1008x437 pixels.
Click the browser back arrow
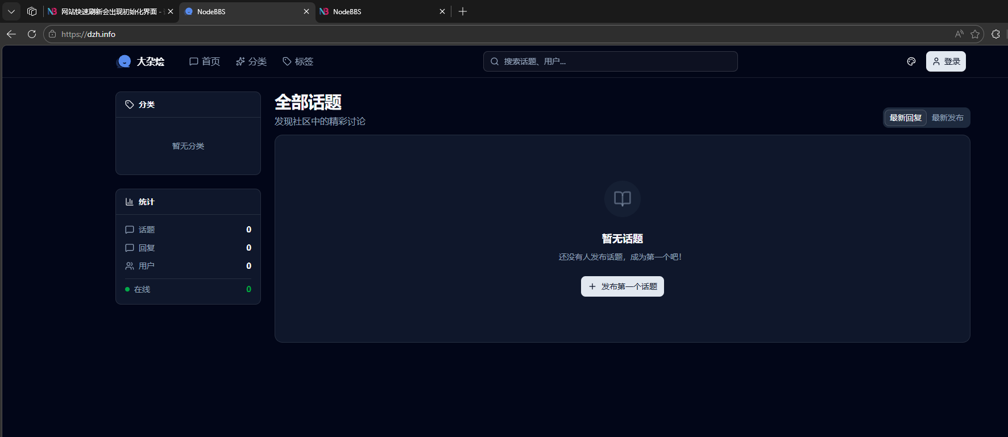coord(11,34)
